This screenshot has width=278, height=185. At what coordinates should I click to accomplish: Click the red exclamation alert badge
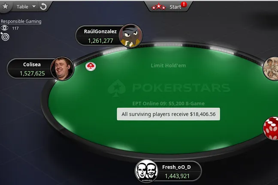coord(184,4)
